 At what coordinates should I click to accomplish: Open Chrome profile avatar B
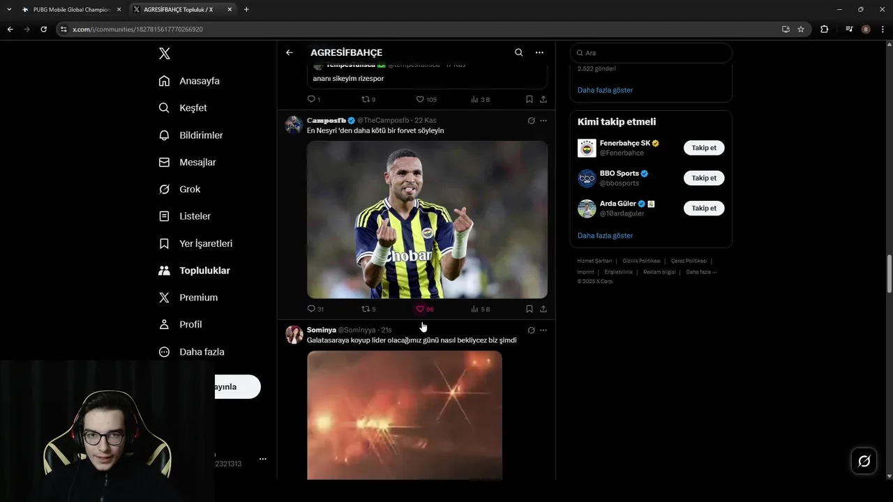click(x=866, y=29)
